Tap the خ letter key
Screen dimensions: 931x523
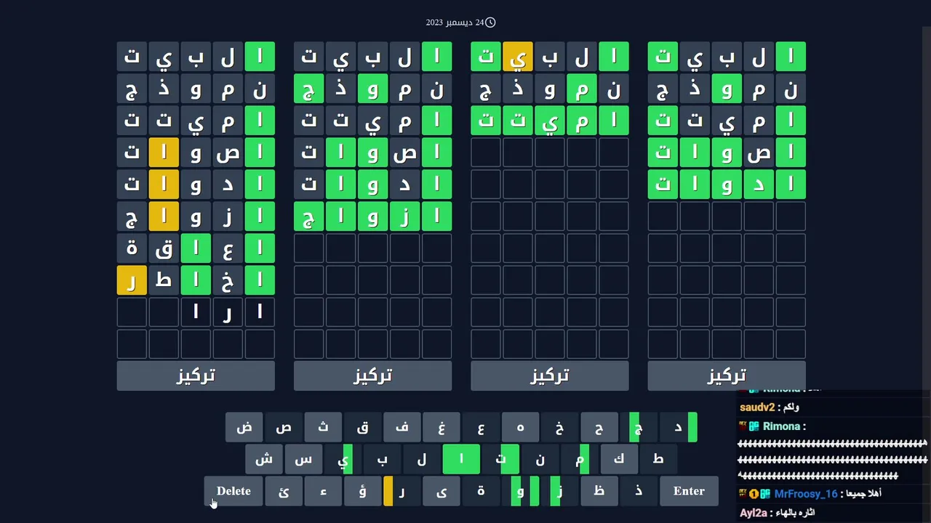click(x=559, y=427)
